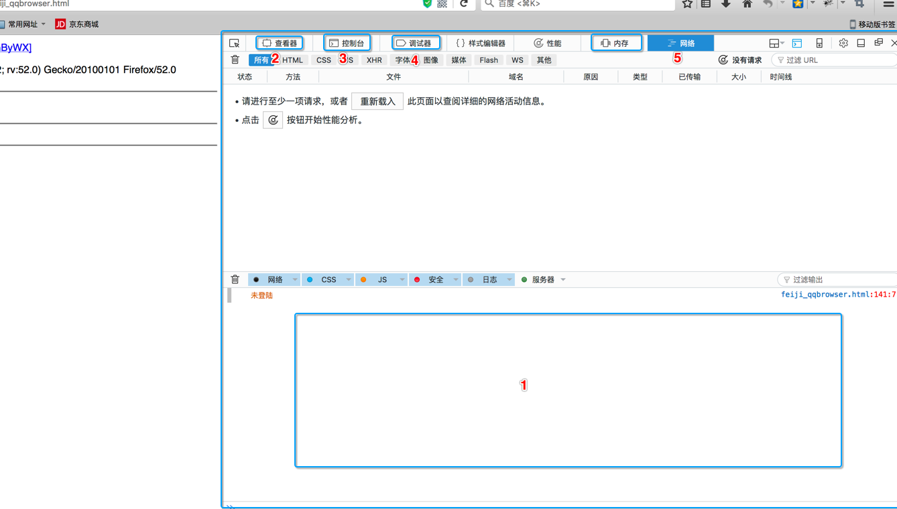897x509 pixels.
Task: Switch to the 查看器 tab
Action: (280, 43)
